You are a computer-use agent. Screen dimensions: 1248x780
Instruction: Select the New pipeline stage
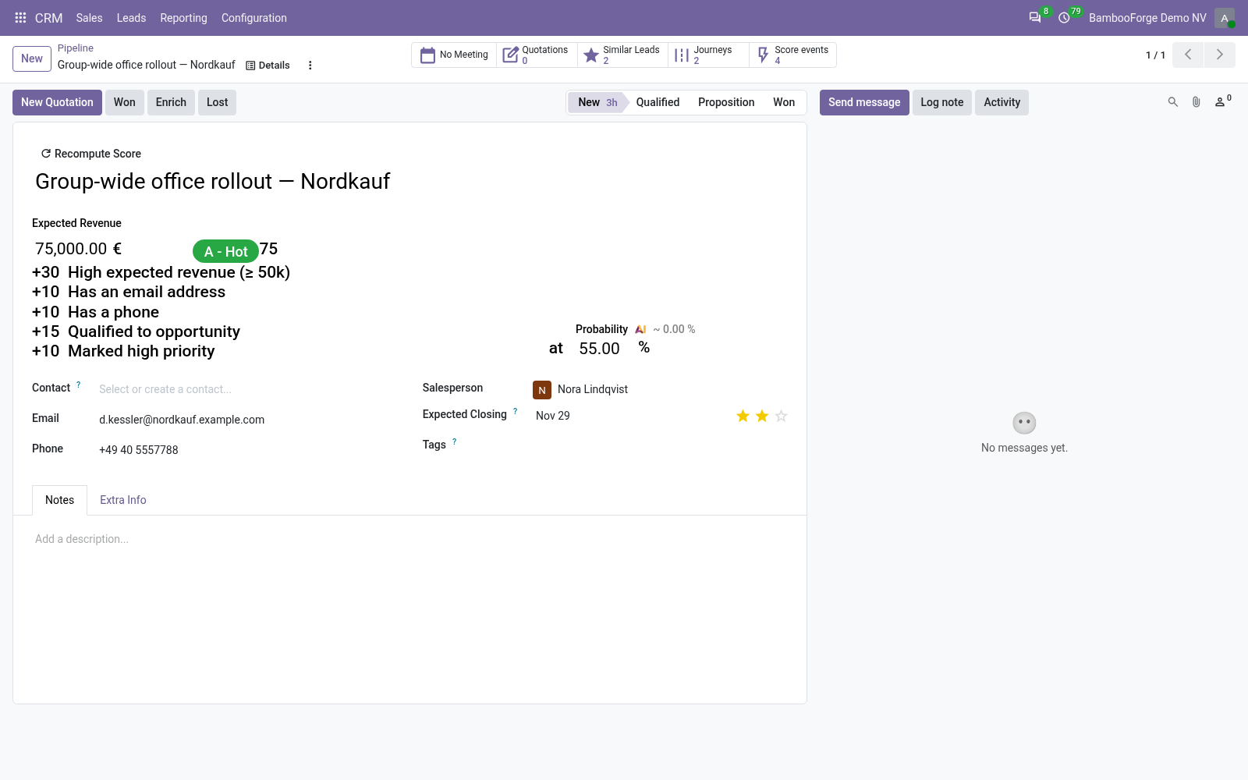click(597, 102)
